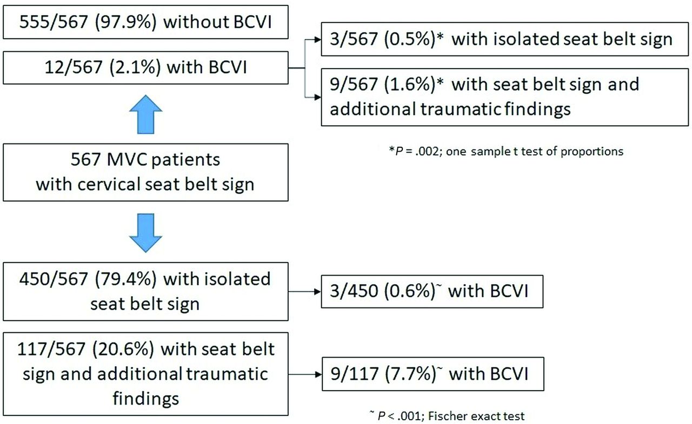The width and height of the screenshot is (692, 424).
Task: Click the 'P = .002' t test footnote
Action: pyautogui.click(x=507, y=152)
